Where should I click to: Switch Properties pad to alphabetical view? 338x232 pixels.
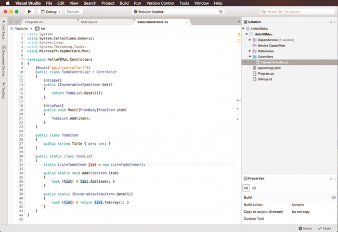coord(254,188)
